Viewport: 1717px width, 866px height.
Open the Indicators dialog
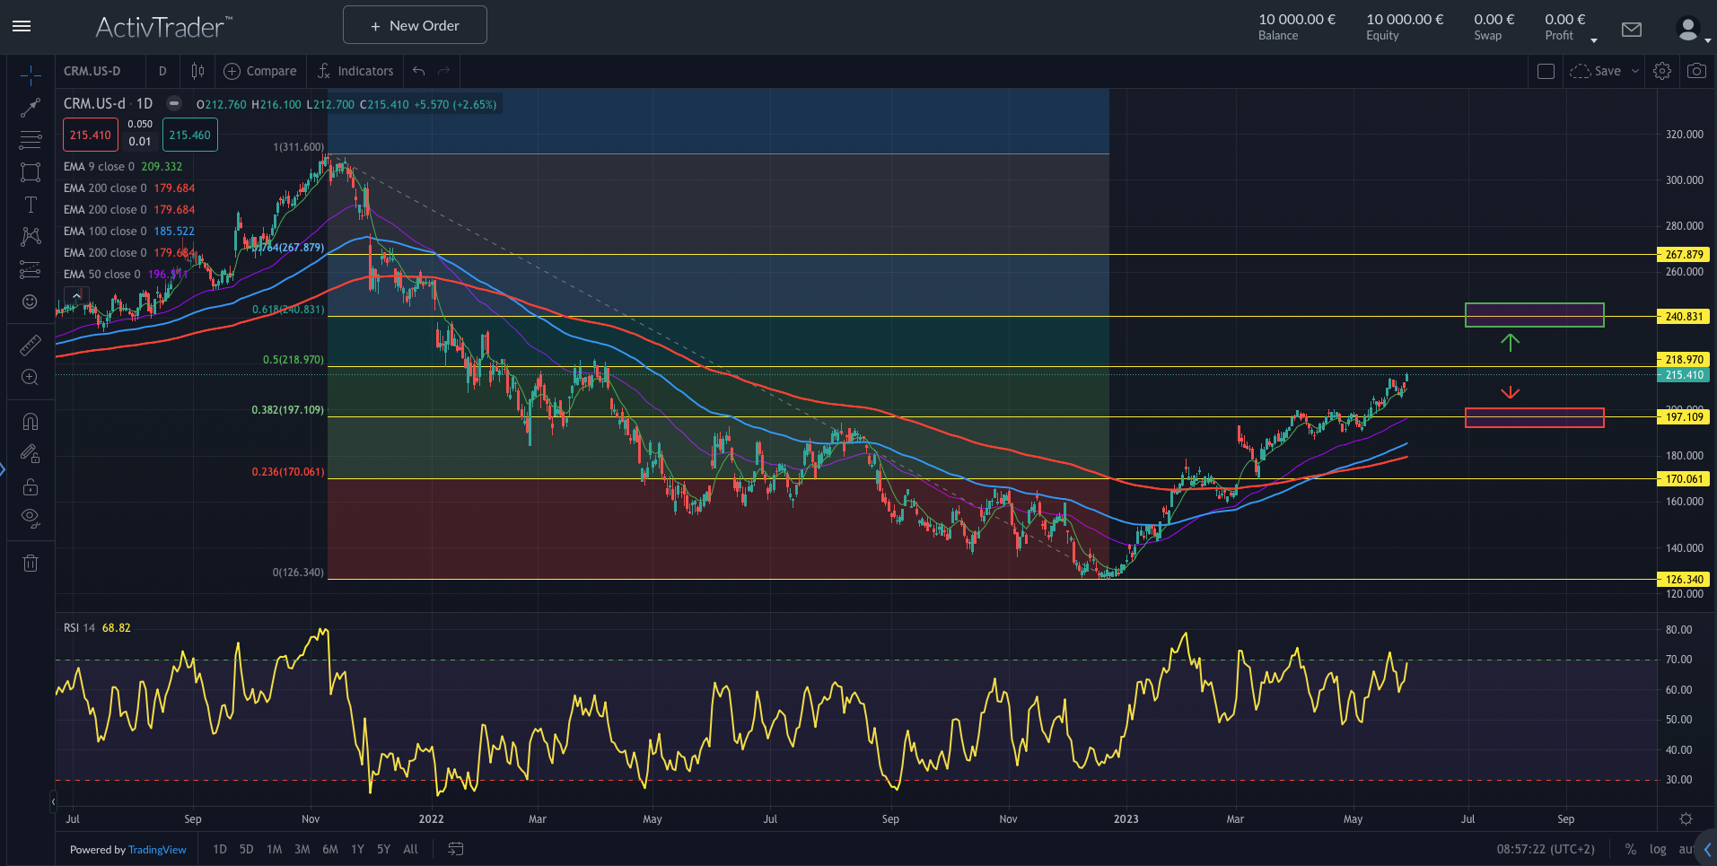pos(355,71)
